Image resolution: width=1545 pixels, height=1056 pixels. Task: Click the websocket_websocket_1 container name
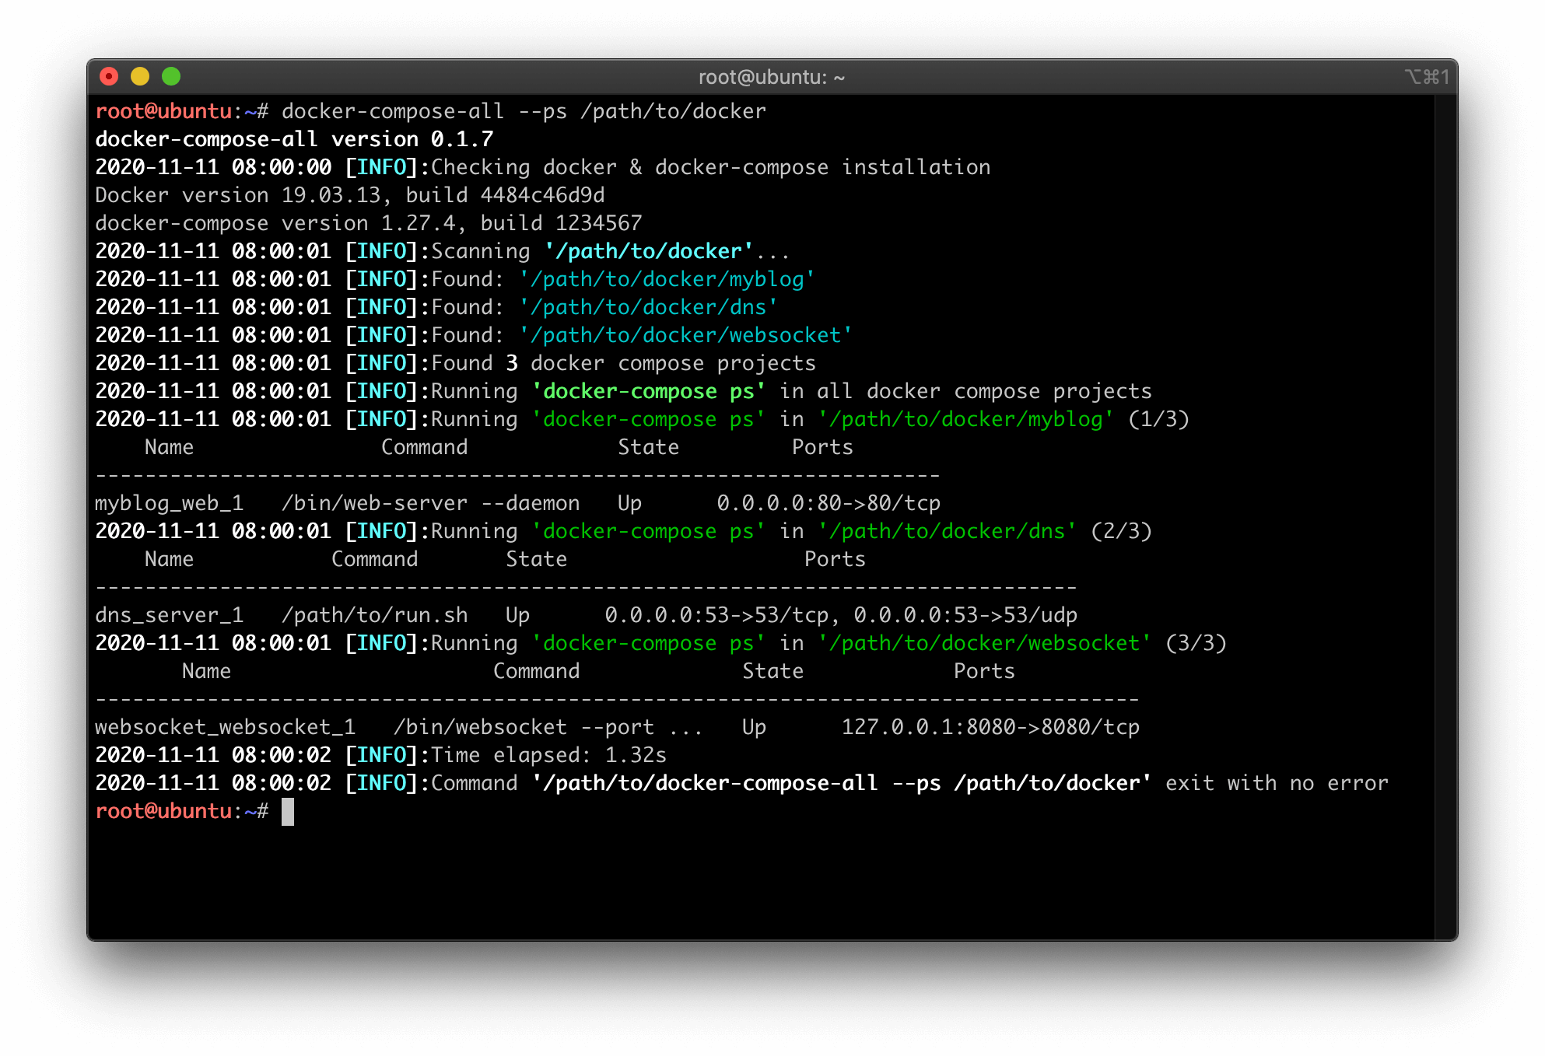[x=225, y=727]
